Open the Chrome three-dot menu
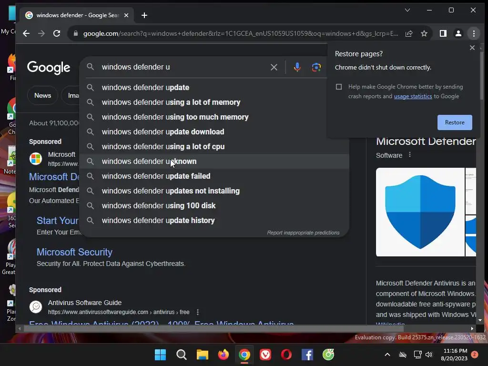488x366 pixels. [x=474, y=34]
